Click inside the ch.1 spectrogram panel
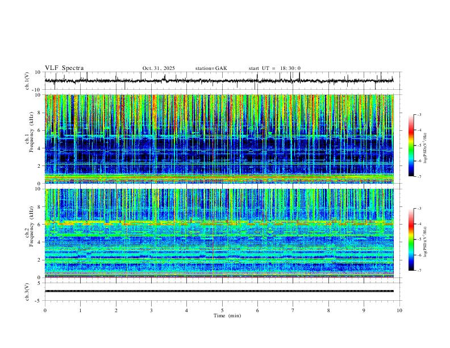 coord(219,139)
